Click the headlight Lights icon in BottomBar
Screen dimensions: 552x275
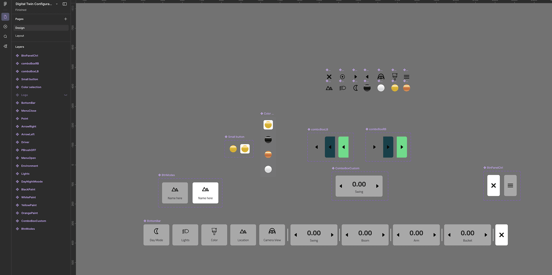185,235
